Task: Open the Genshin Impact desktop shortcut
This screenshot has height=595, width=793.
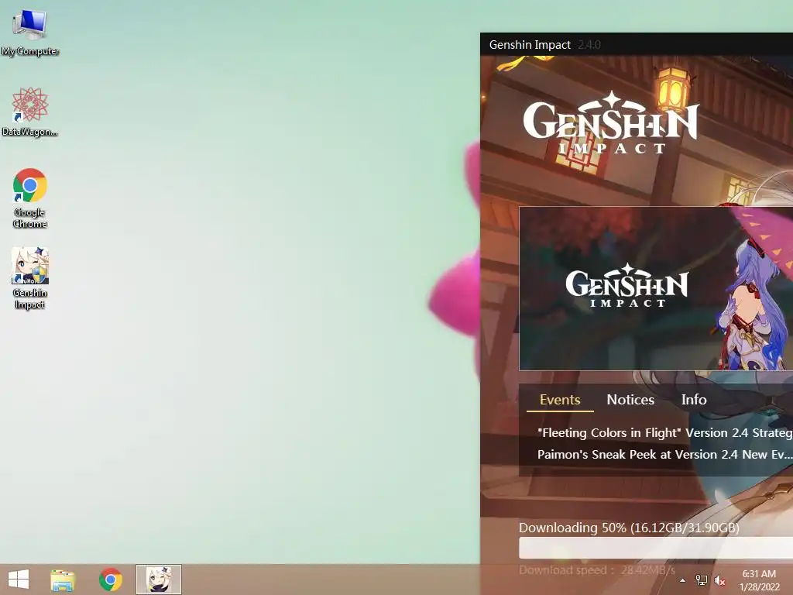Action: pos(30,278)
